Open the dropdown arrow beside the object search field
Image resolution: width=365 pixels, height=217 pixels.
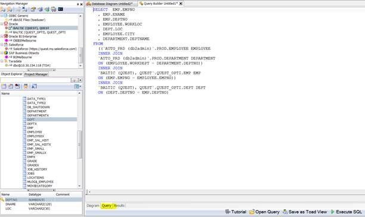click(x=81, y=80)
